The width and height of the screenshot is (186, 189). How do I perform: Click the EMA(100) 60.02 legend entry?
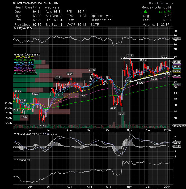(24, 71)
